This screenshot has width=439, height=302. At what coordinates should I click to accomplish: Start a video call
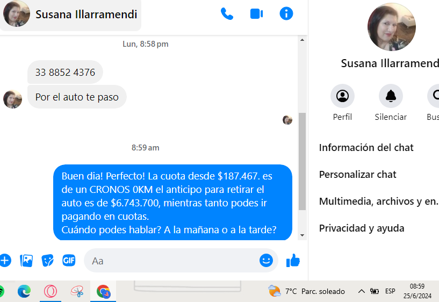(x=256, y=14)
